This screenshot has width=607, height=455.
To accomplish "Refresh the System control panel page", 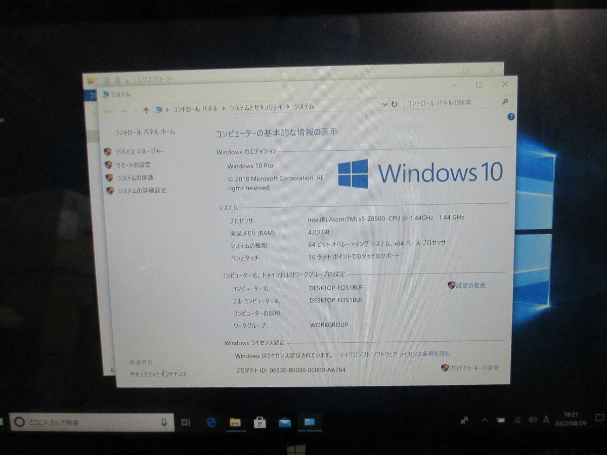I will click(x=395, y=104).
